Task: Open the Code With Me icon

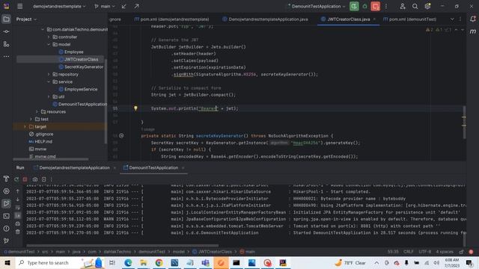Action: click(x=403, y=6)
